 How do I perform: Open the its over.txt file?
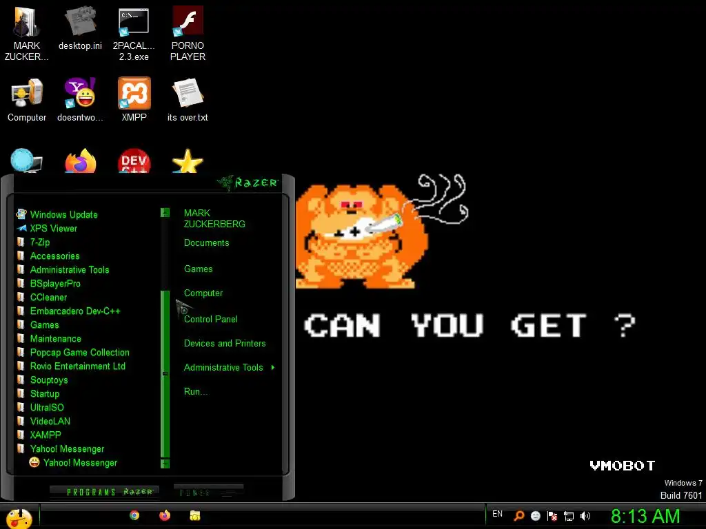click(x=188, y=99)
